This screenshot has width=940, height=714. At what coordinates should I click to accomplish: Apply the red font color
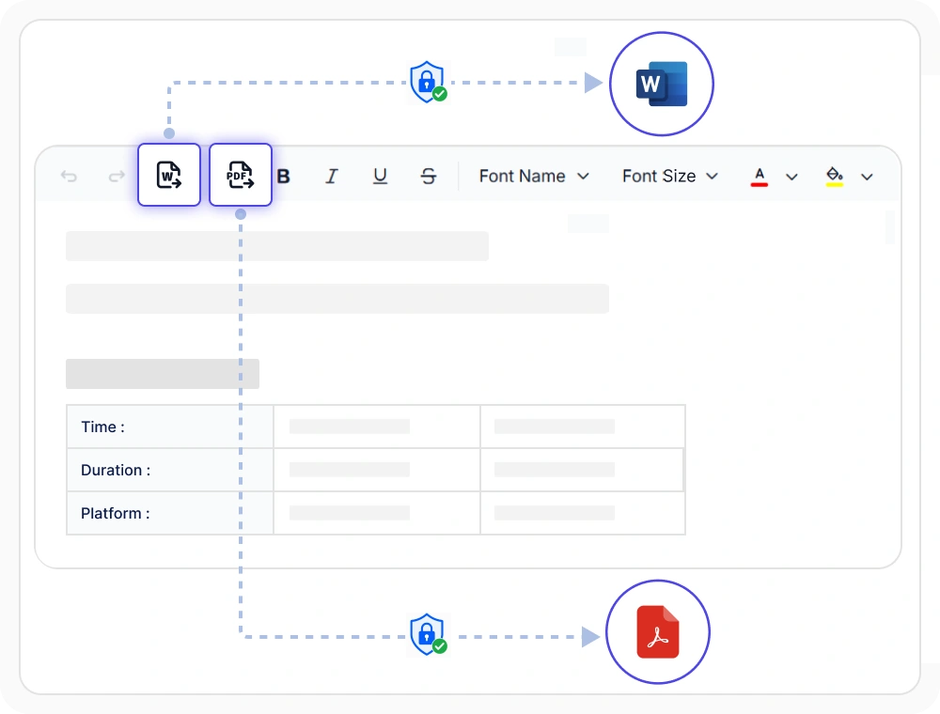tap(759, 177)
